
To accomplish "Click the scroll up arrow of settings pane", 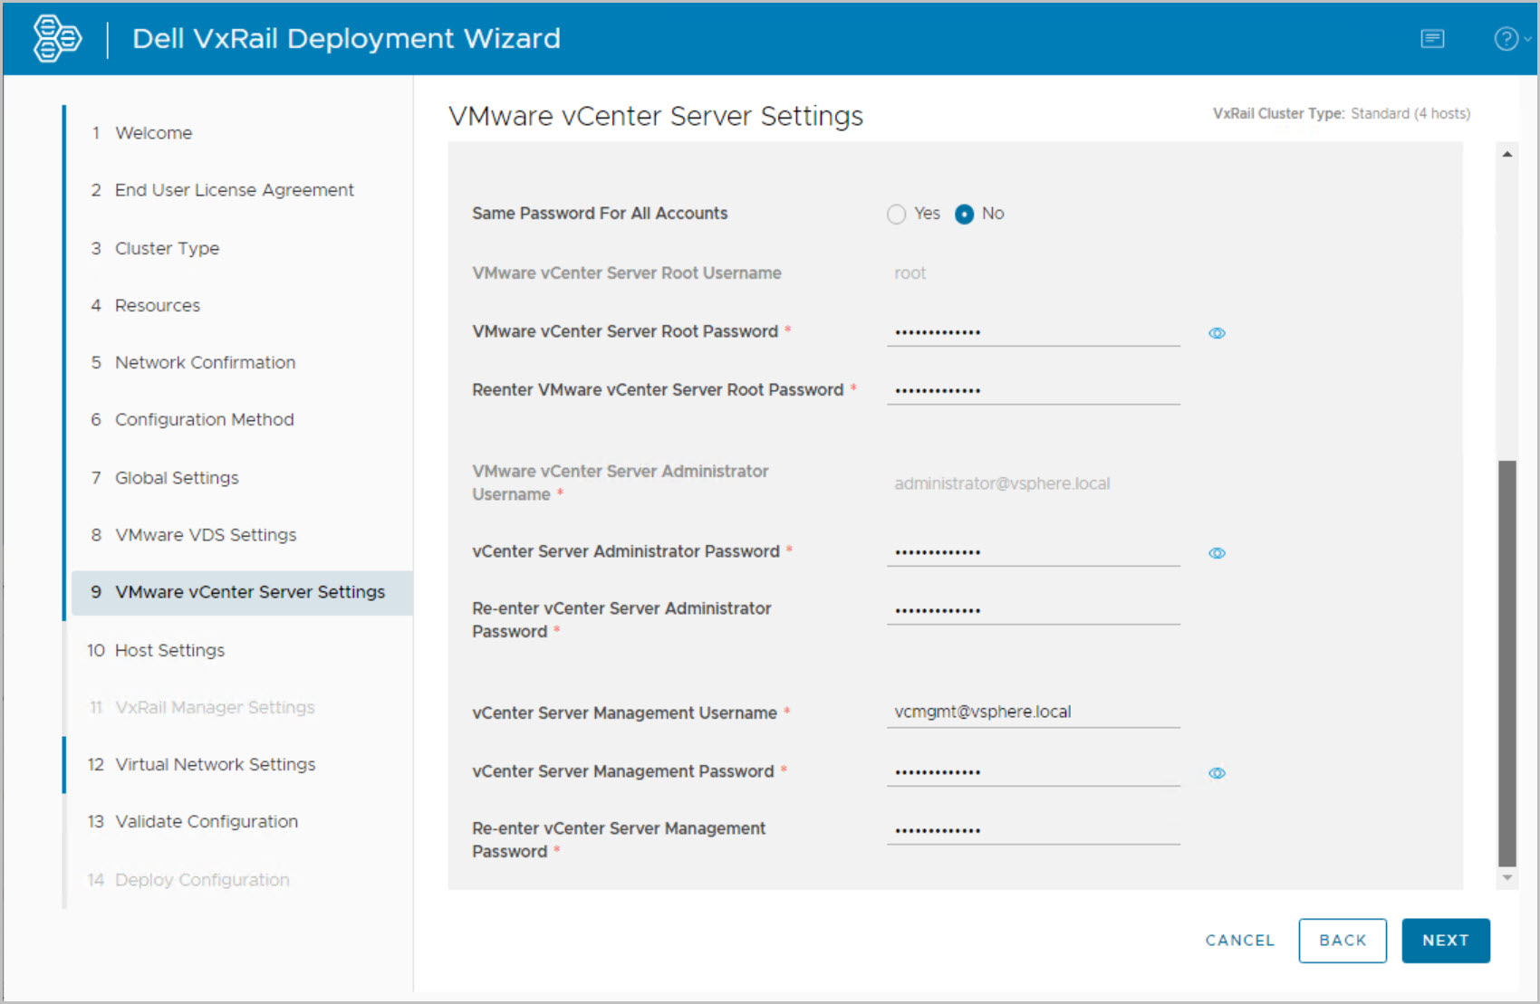I will [1507, 154].
